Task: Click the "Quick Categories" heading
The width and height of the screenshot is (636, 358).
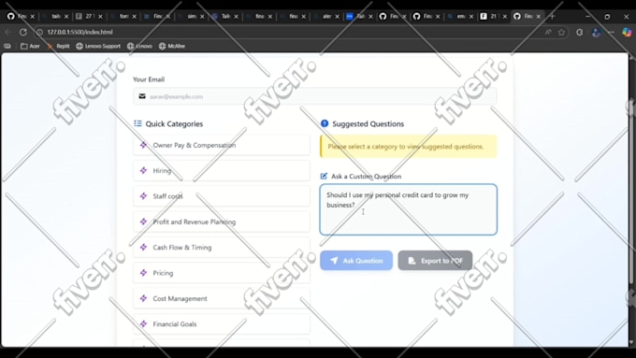Action: 174,124
